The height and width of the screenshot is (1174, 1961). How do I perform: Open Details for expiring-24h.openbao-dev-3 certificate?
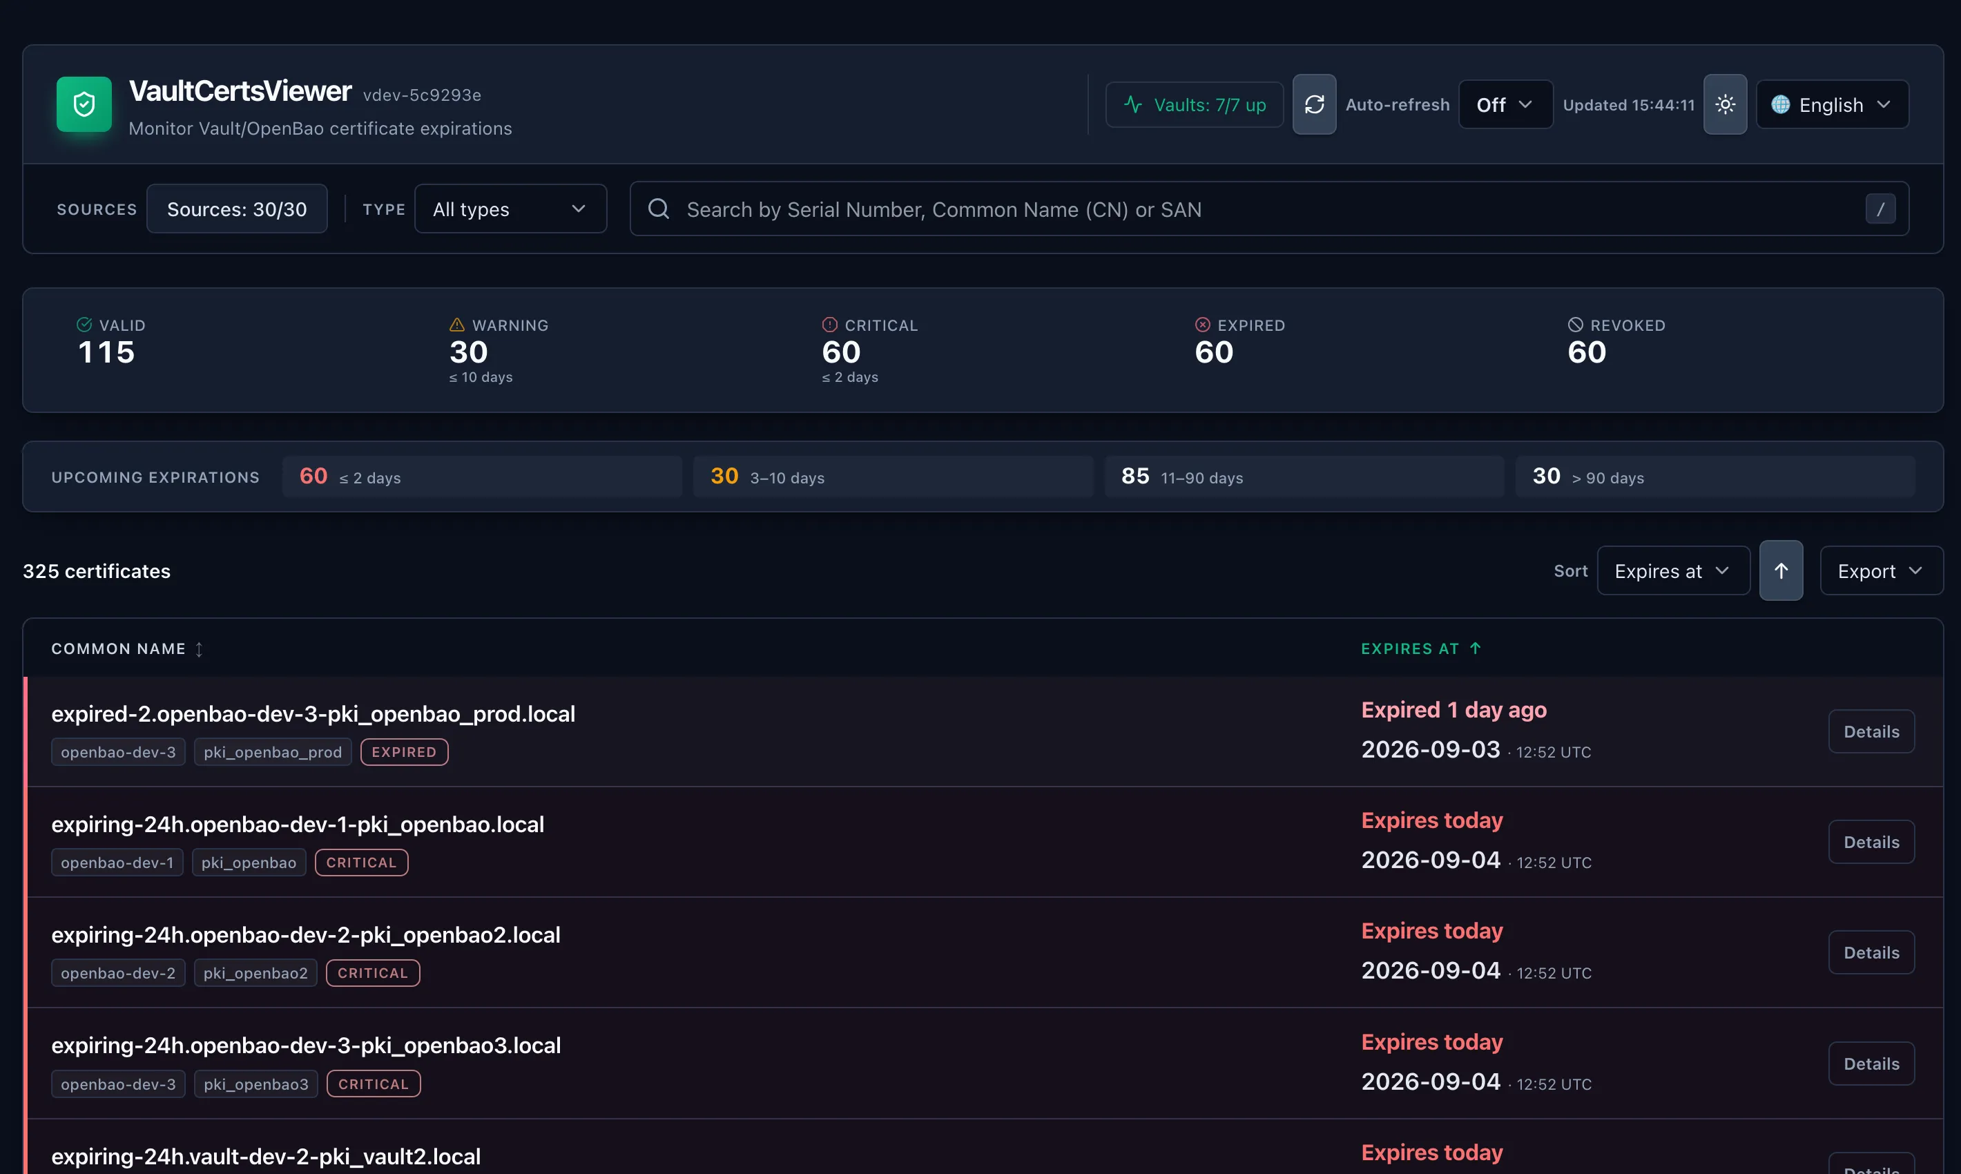click(x=1871, y=1064)
